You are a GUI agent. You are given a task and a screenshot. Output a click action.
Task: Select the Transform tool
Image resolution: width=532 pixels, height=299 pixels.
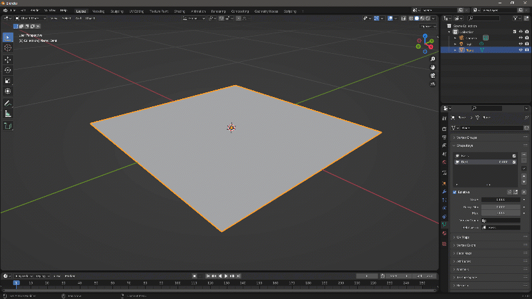[8, 91]
